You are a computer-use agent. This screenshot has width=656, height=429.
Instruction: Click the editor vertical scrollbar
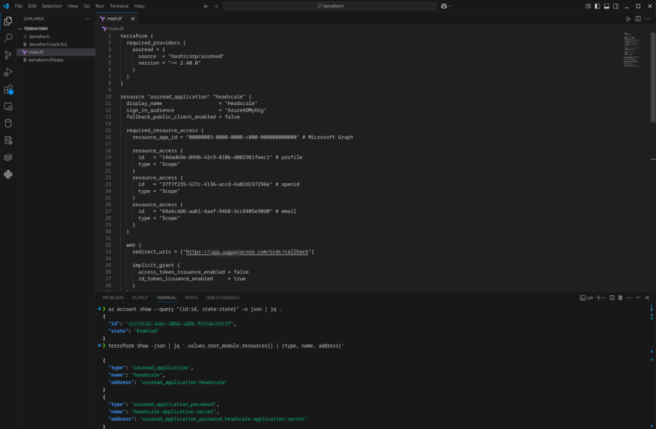click(x=653, y=77)
